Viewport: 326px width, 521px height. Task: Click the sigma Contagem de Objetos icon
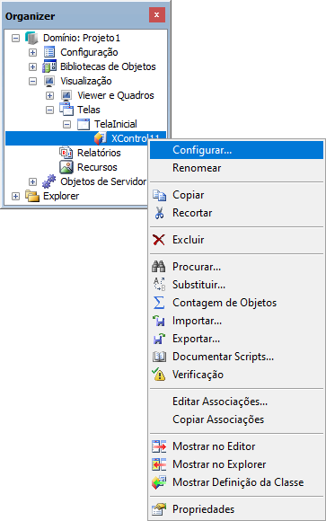coord(159,303)
